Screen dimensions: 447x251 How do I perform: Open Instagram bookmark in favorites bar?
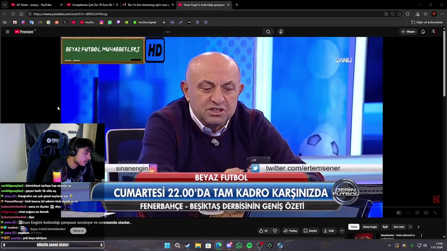click(x=101, y=22)
